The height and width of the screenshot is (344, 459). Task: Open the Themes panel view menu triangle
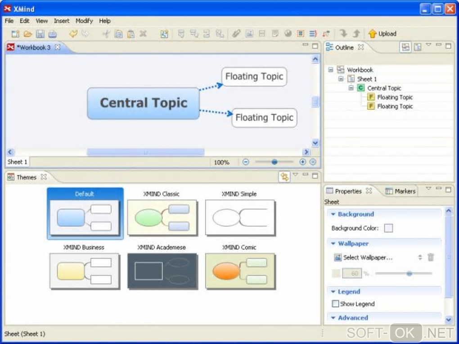[295, 175]
